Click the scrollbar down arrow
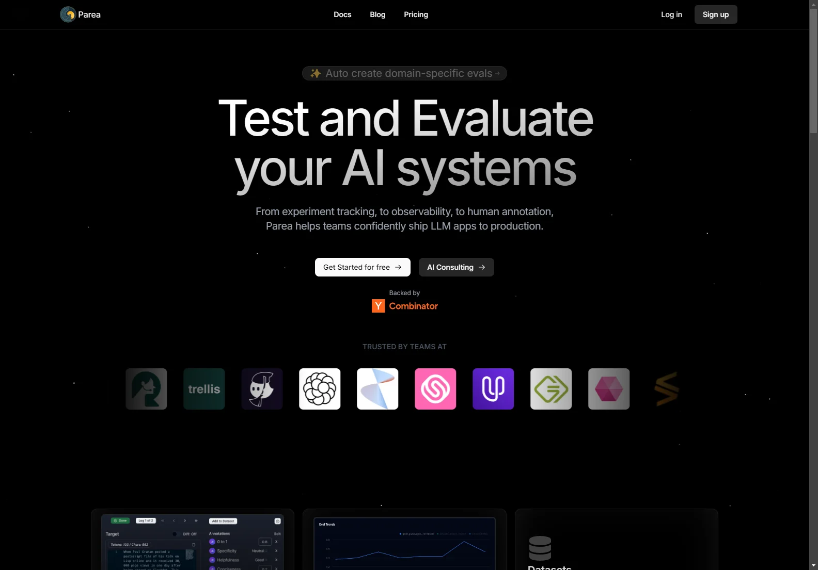818x570 pixels. click(x=814, y=566)
